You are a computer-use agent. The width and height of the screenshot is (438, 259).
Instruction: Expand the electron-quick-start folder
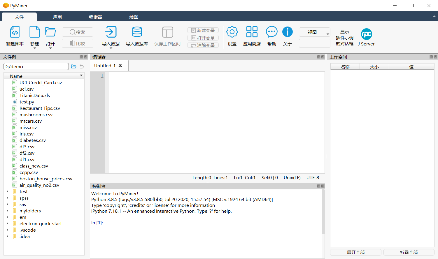(x=7, y=223)
